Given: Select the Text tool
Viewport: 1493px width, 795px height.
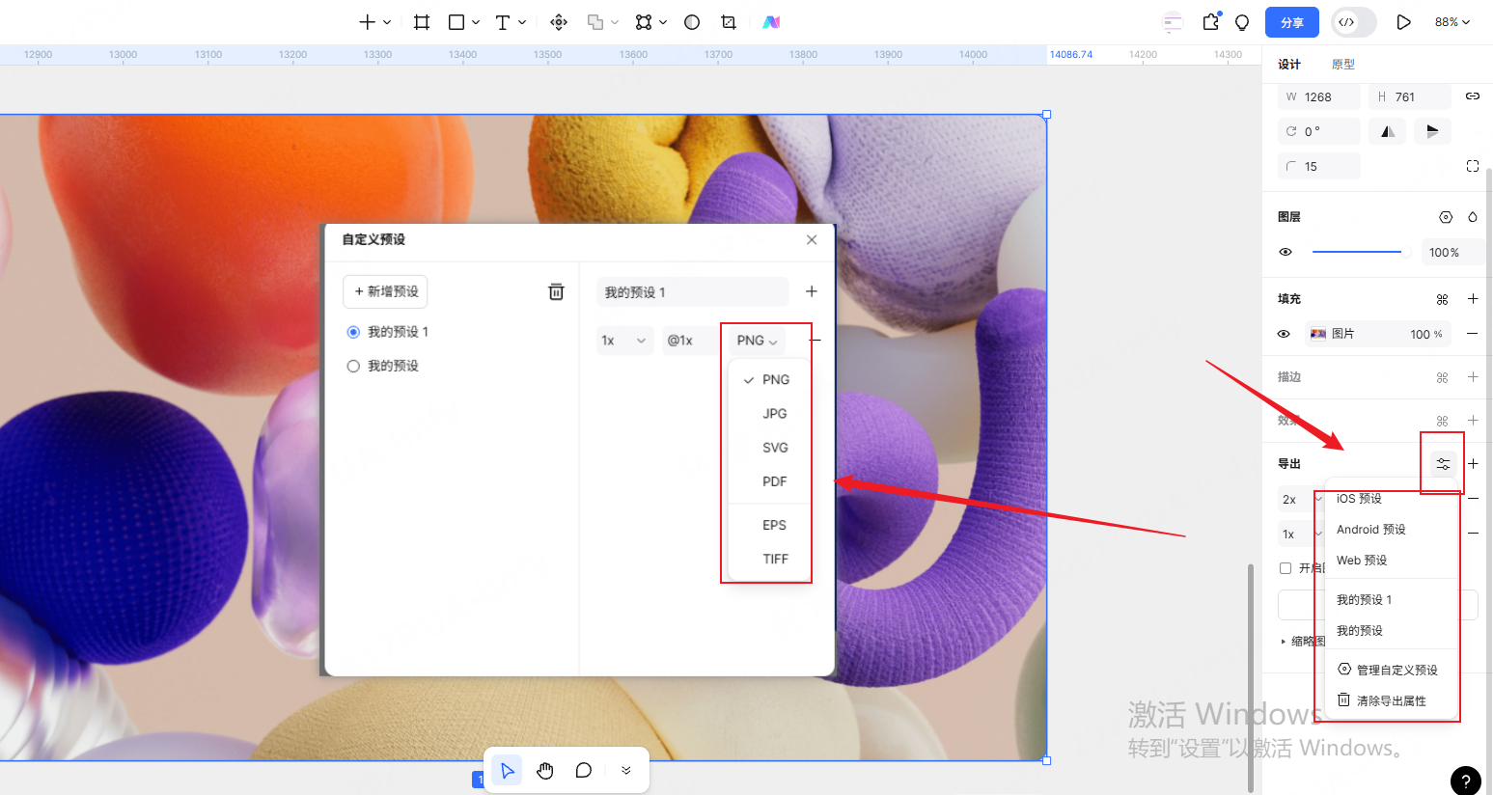Looking at the screenshot, I should [x=502, y=22].
